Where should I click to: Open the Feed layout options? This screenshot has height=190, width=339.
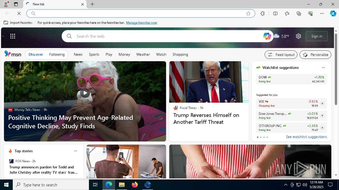281,55
